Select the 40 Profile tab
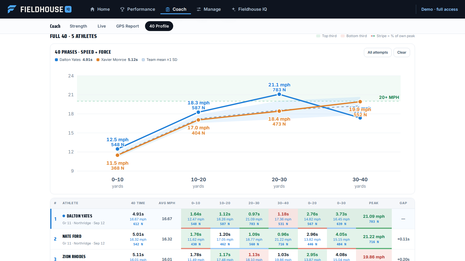 tap(159, 26)
